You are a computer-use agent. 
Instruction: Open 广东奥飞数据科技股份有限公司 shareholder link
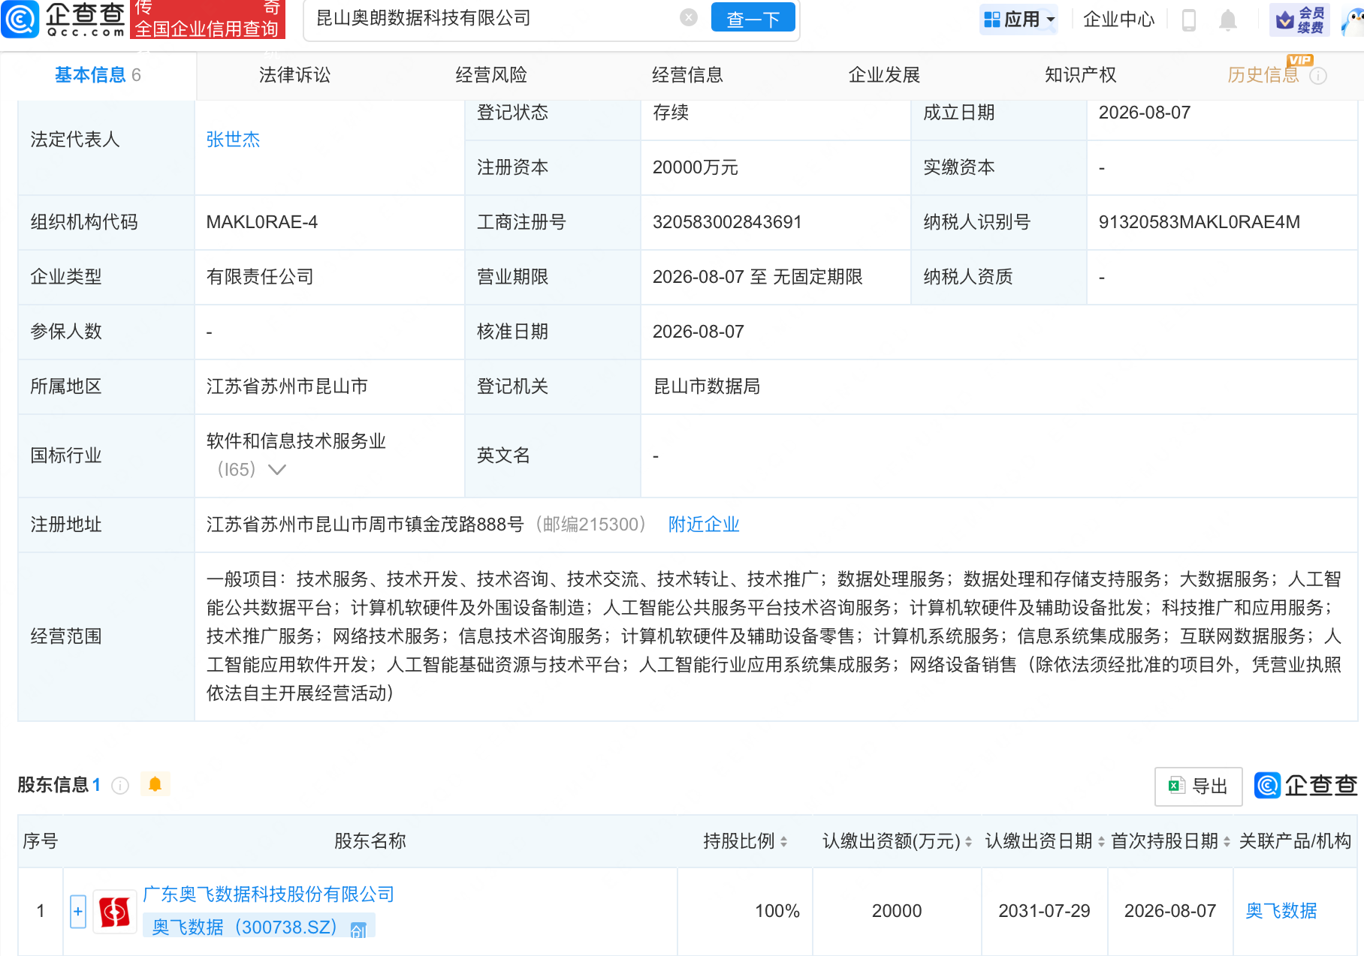[x=268, y=894]
